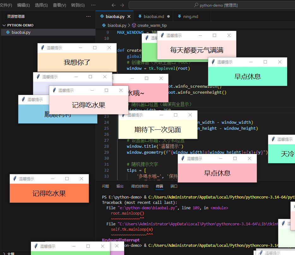Click the forward navigation arrow

click(122, 5)
